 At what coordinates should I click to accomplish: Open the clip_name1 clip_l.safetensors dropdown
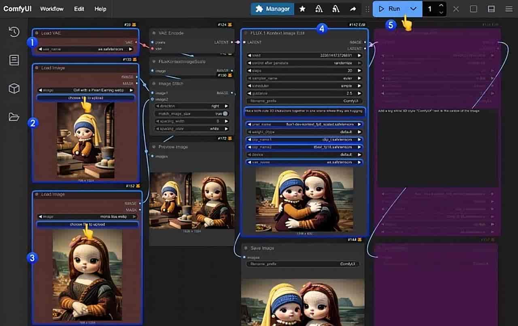click(x=305, y=139)
